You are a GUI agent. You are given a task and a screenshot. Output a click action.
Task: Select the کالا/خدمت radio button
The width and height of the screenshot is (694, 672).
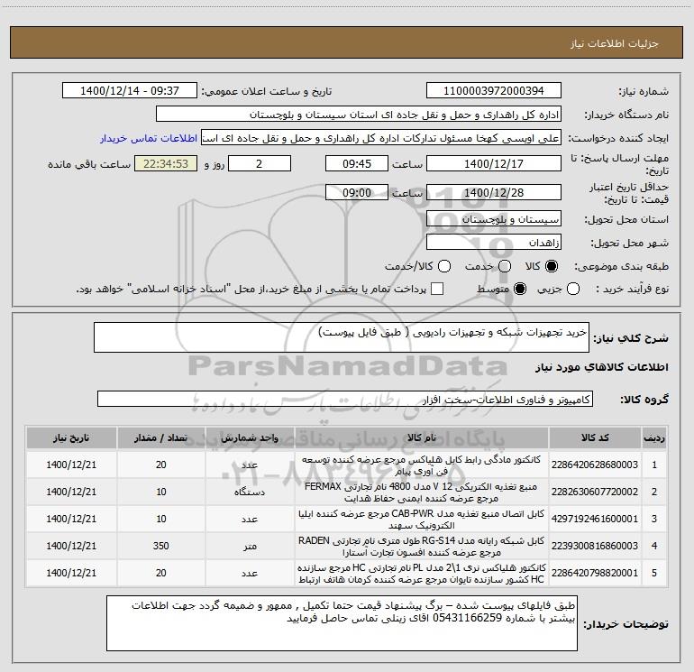click(444, 266)
